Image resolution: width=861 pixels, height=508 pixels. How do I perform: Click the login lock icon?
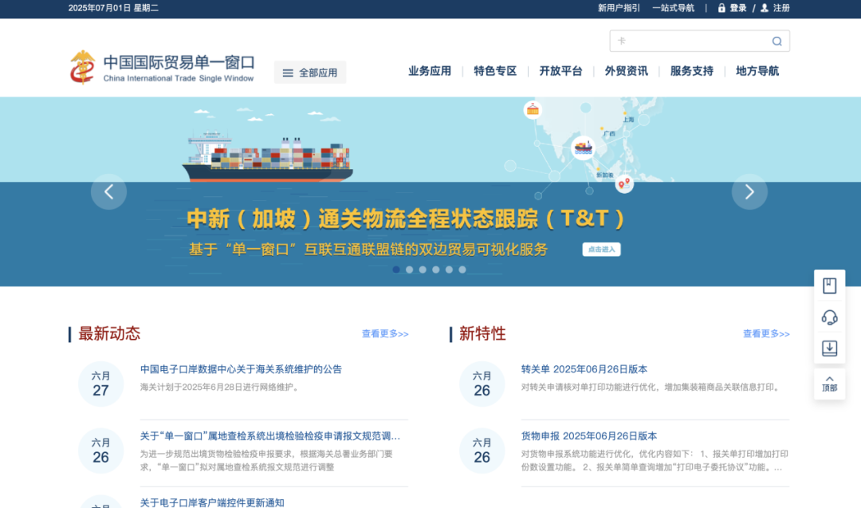(720, 8)
